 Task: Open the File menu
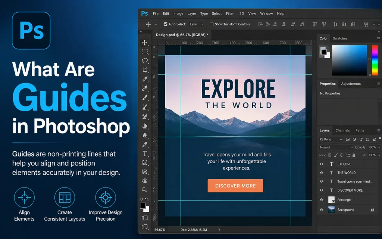pos(156,14)
